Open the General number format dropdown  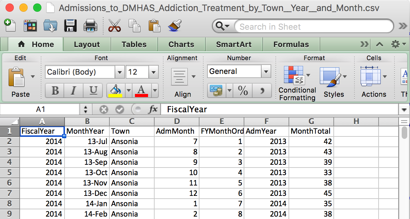pyautogui.click(x=266, y=71)
